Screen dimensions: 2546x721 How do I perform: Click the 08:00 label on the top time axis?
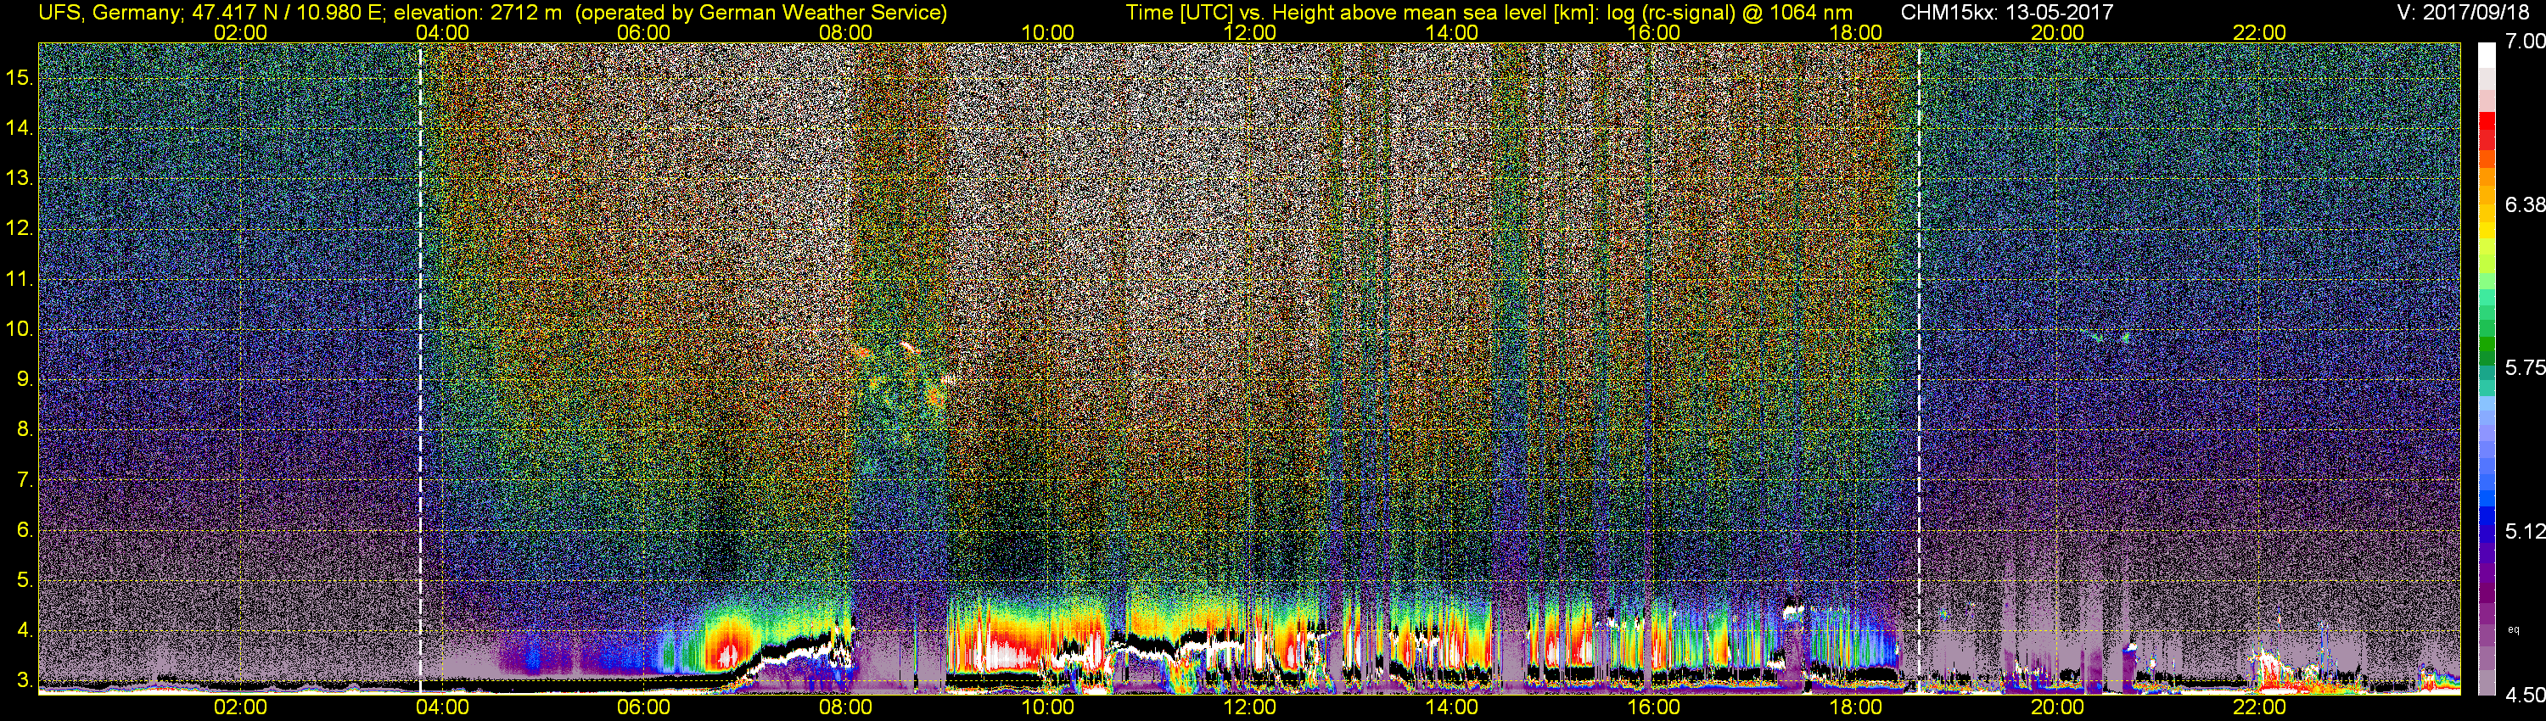(x=846, y=32)
